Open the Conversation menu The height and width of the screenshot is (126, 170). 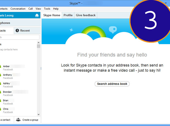[18, 9]
